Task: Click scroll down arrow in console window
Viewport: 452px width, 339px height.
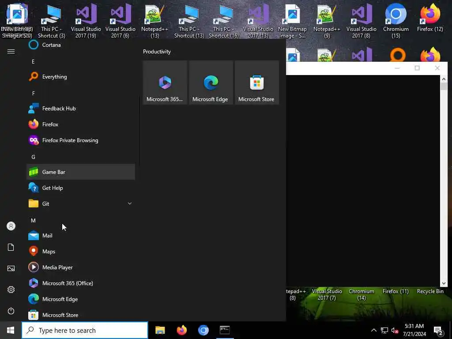Action: click(x=444, y=283)
